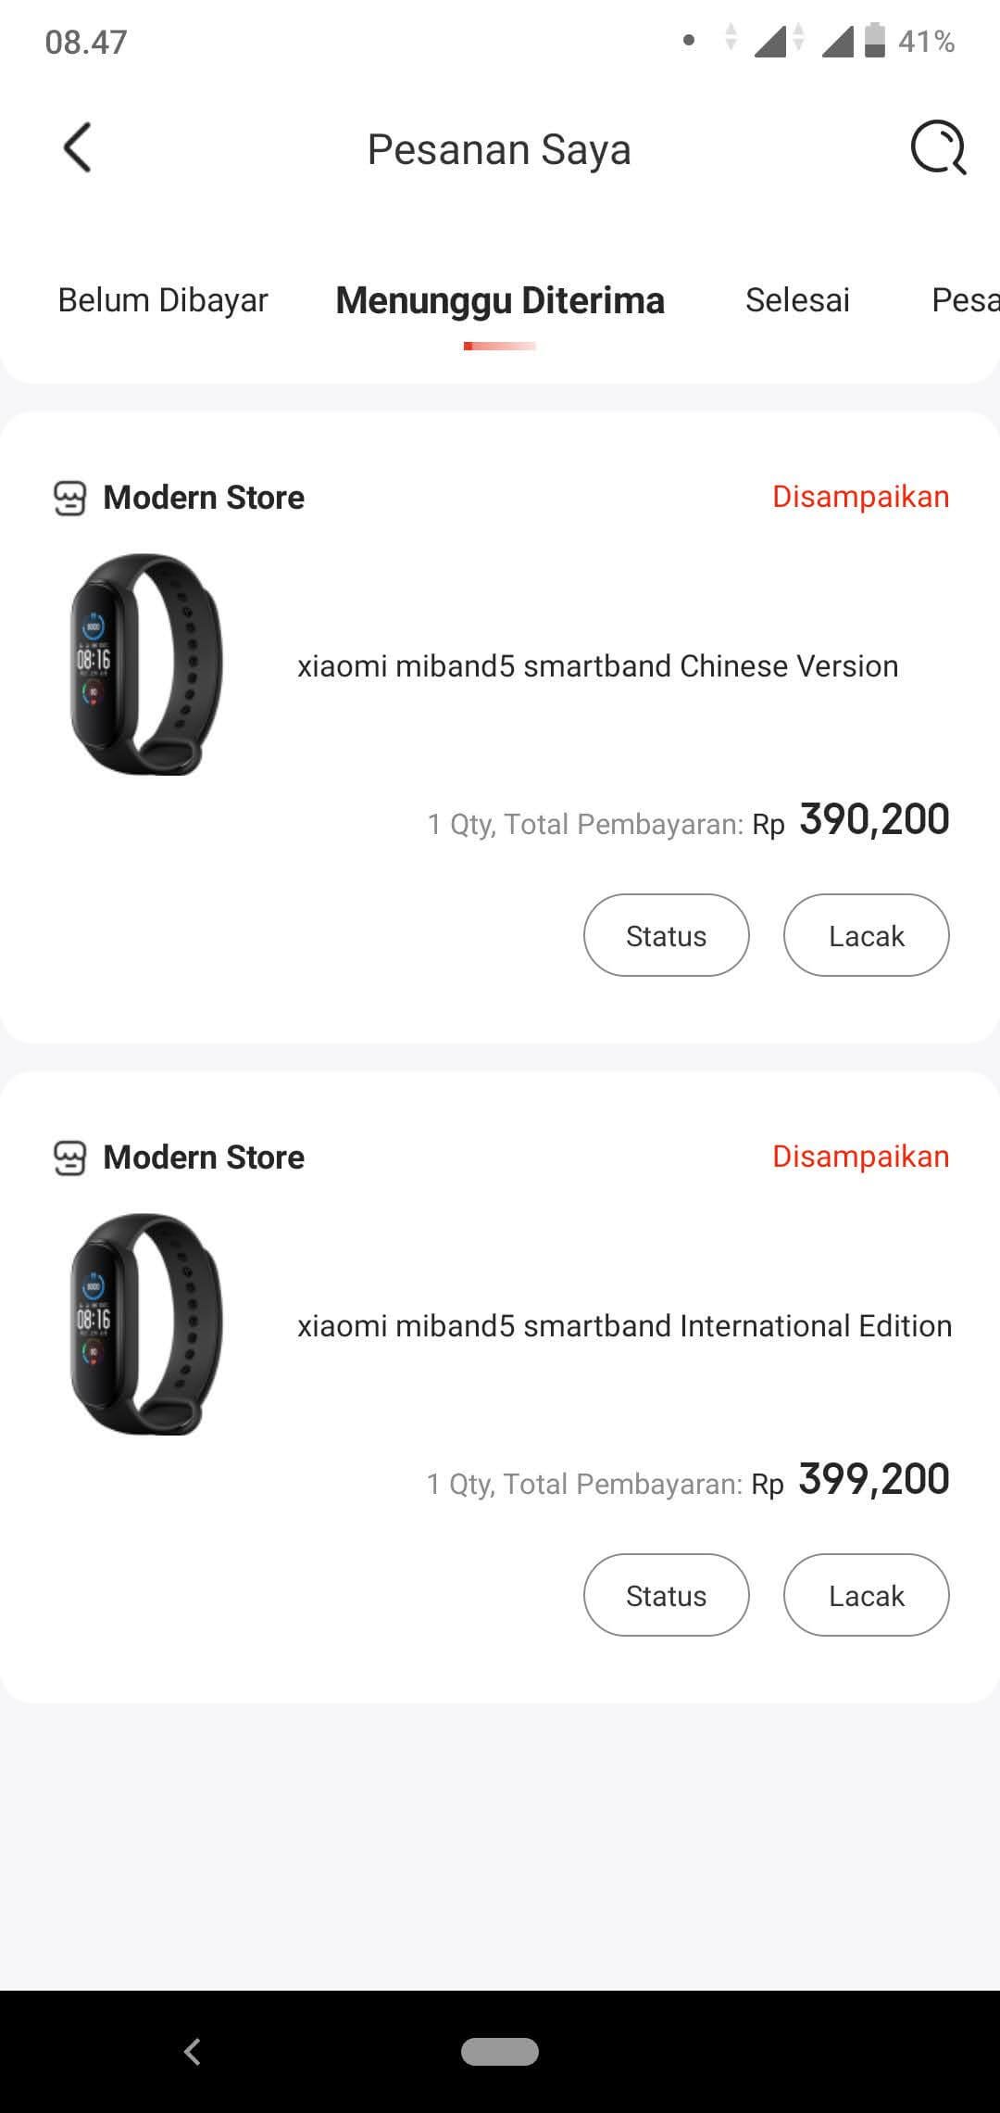Tap first order's Disampaikan status label
The image size is (1000, 2113).
pyautogui.click(x=860, y=497)
